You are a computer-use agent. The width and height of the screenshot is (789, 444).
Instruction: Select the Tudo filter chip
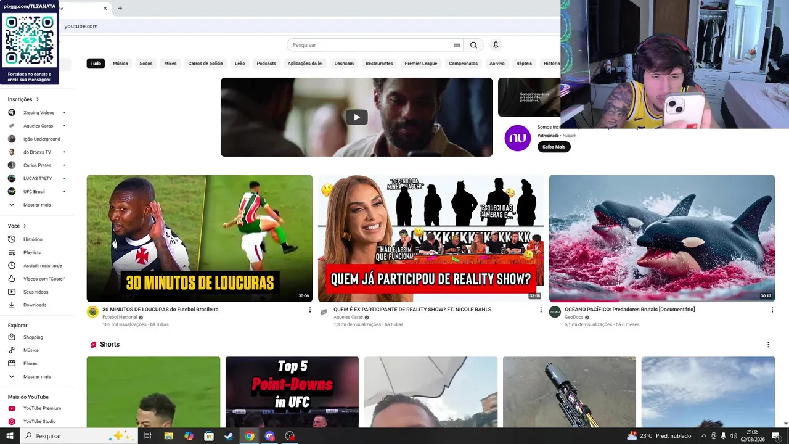tap(96, 64)
